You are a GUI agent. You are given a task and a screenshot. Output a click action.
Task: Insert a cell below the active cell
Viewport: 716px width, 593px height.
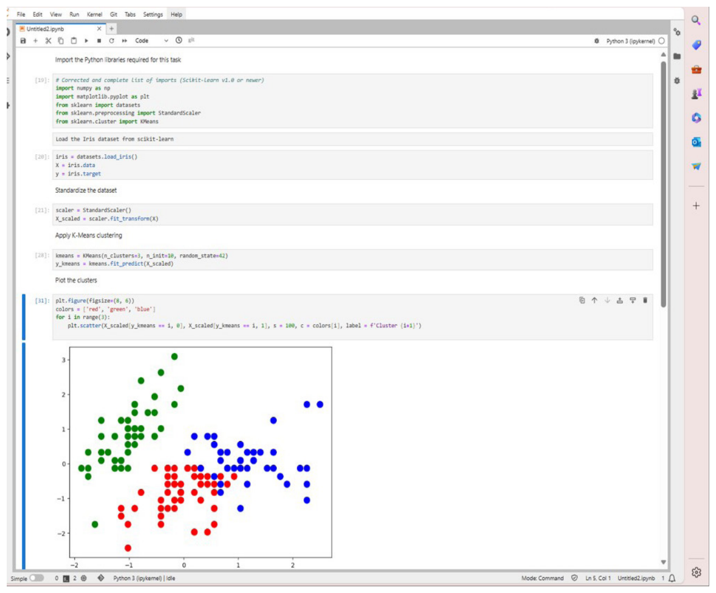(x=633, y=300)
